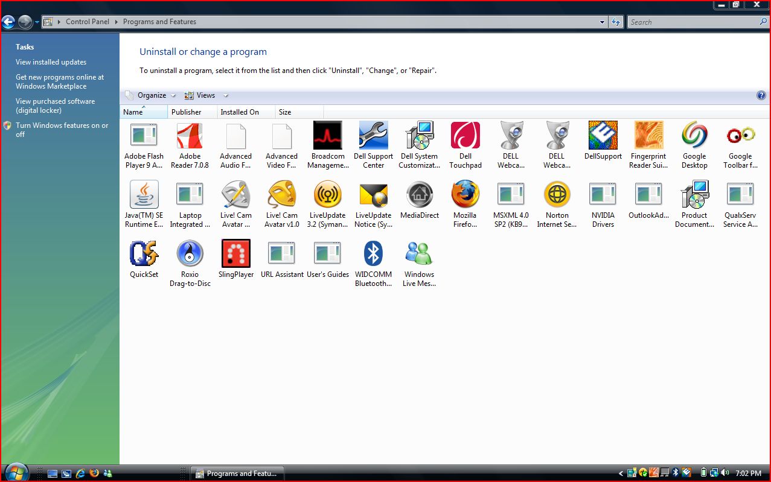Click the Bluetooth tray icon
771x482 pixels.
pos(676,473)
